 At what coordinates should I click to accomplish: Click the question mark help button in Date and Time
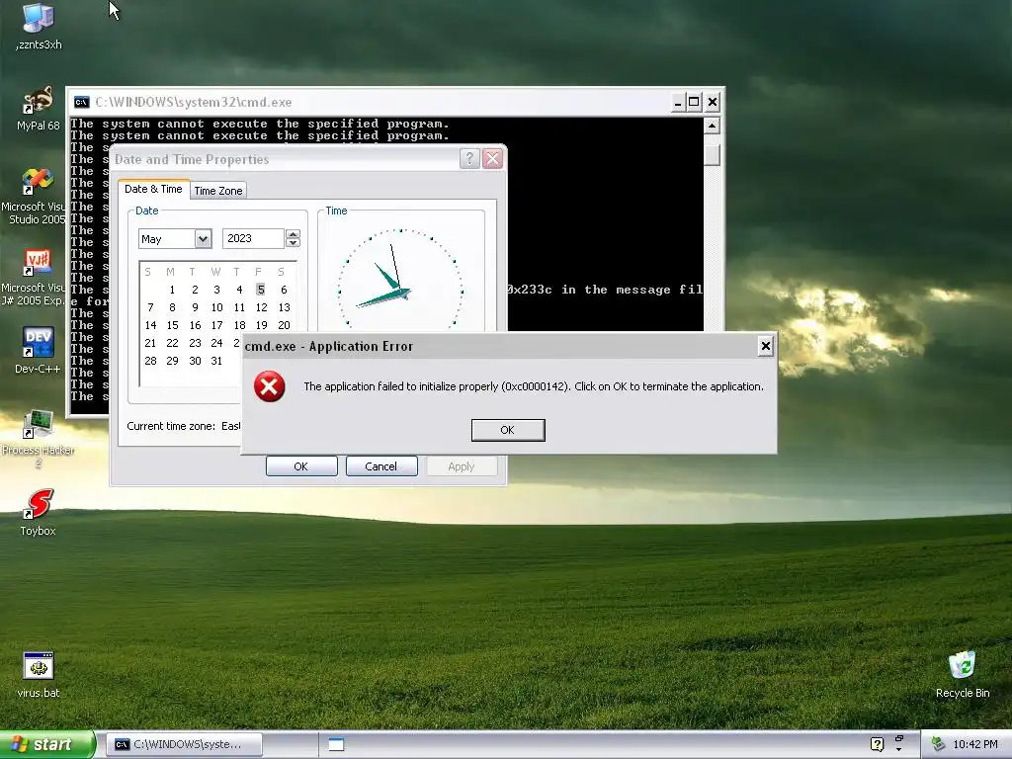coord(469,159)
